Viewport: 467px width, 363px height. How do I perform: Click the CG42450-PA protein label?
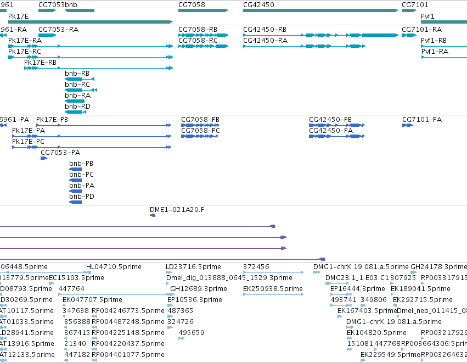point(331,131)
